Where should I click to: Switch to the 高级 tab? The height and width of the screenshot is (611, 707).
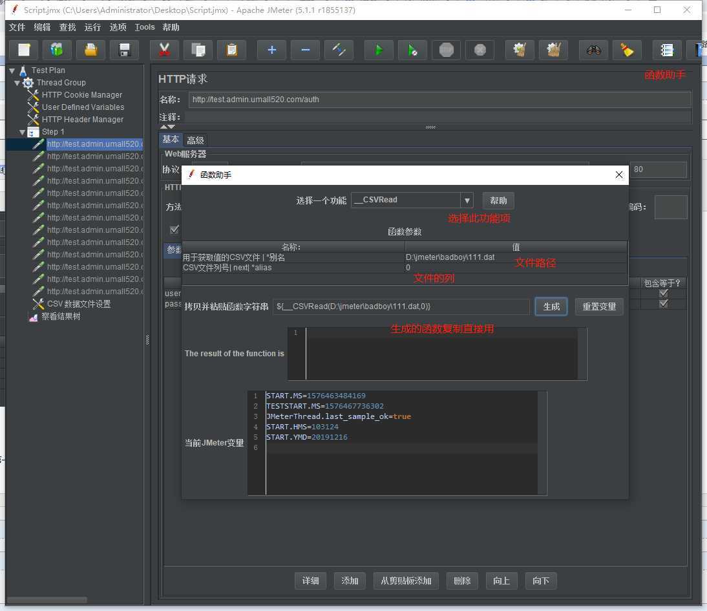pyautogui.click(x=195, y=140)
